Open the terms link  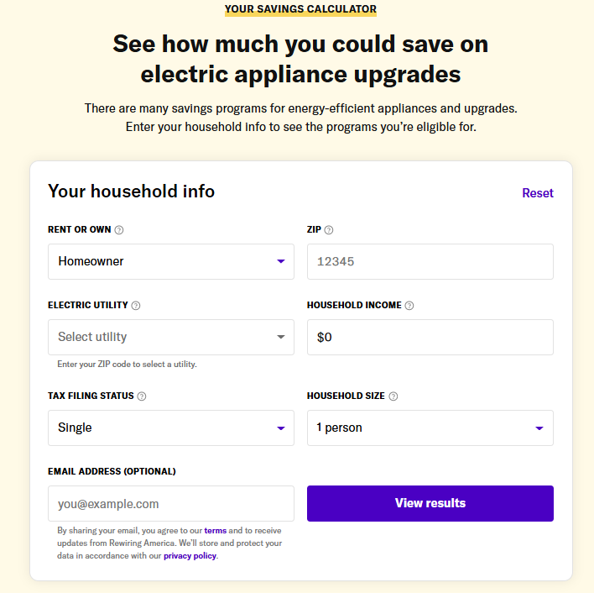pos(216,531)
